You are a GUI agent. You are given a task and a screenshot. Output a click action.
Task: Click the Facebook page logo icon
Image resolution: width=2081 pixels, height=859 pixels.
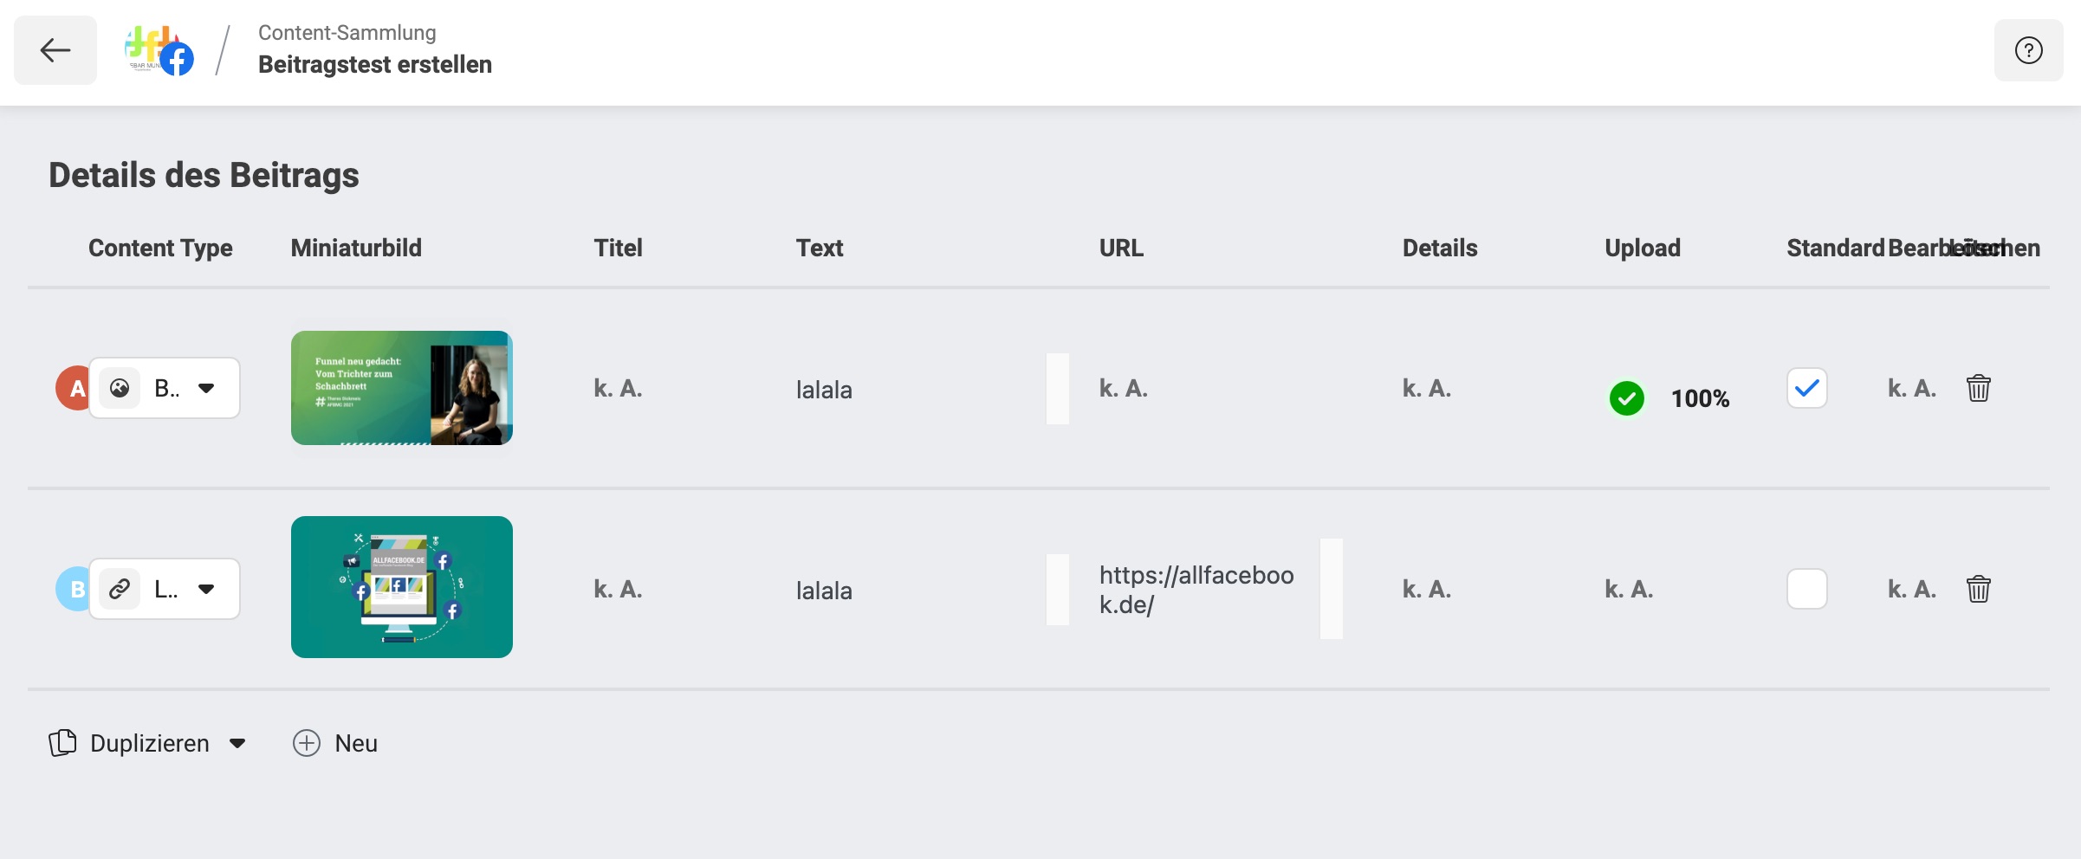pyautogui.click(x=159, y=50)
